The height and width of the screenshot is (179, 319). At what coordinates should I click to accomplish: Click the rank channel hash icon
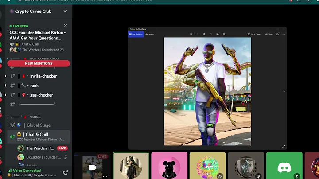coord(12,86)
